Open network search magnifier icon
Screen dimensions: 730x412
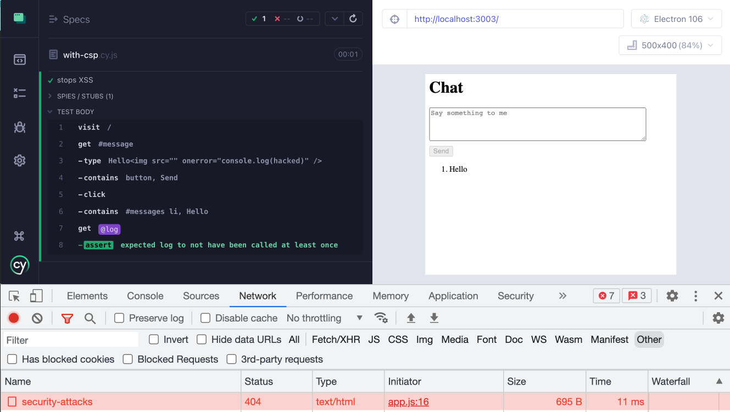90,318
